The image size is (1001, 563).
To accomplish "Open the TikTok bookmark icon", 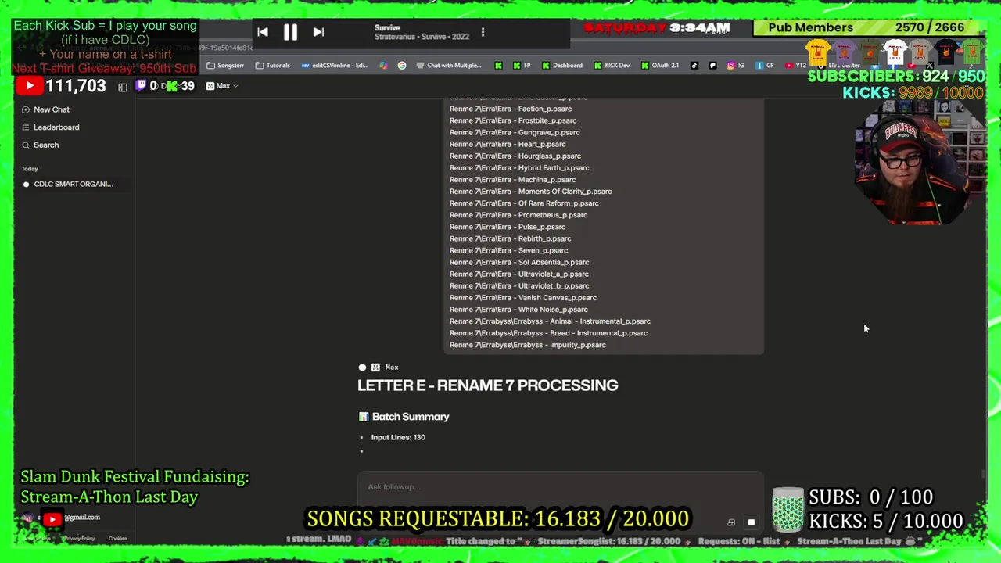I will (x=694, y=66).
